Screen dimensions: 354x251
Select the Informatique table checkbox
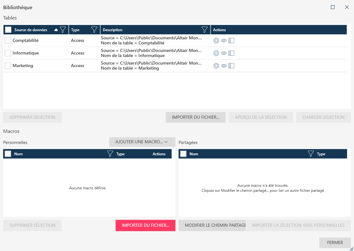tap(8, 53)
